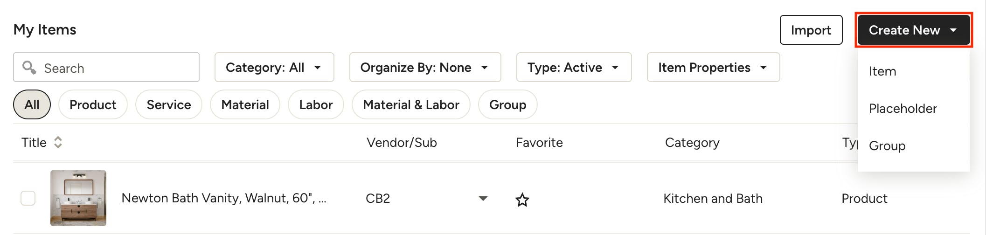Choose Placeholder from Create New menu
This screenshot has height=235, width=986.
point(903,109)
